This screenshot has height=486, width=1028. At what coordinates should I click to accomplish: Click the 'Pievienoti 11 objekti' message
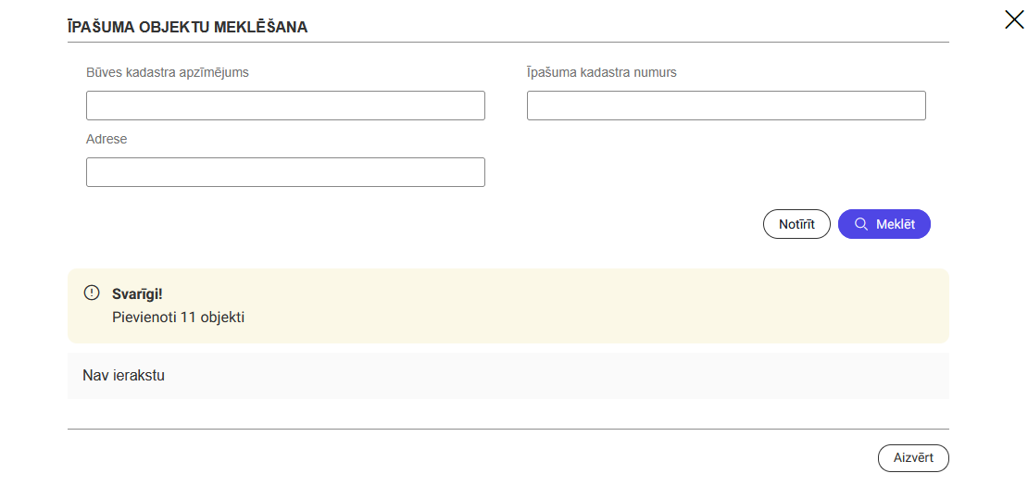(178, 318)
